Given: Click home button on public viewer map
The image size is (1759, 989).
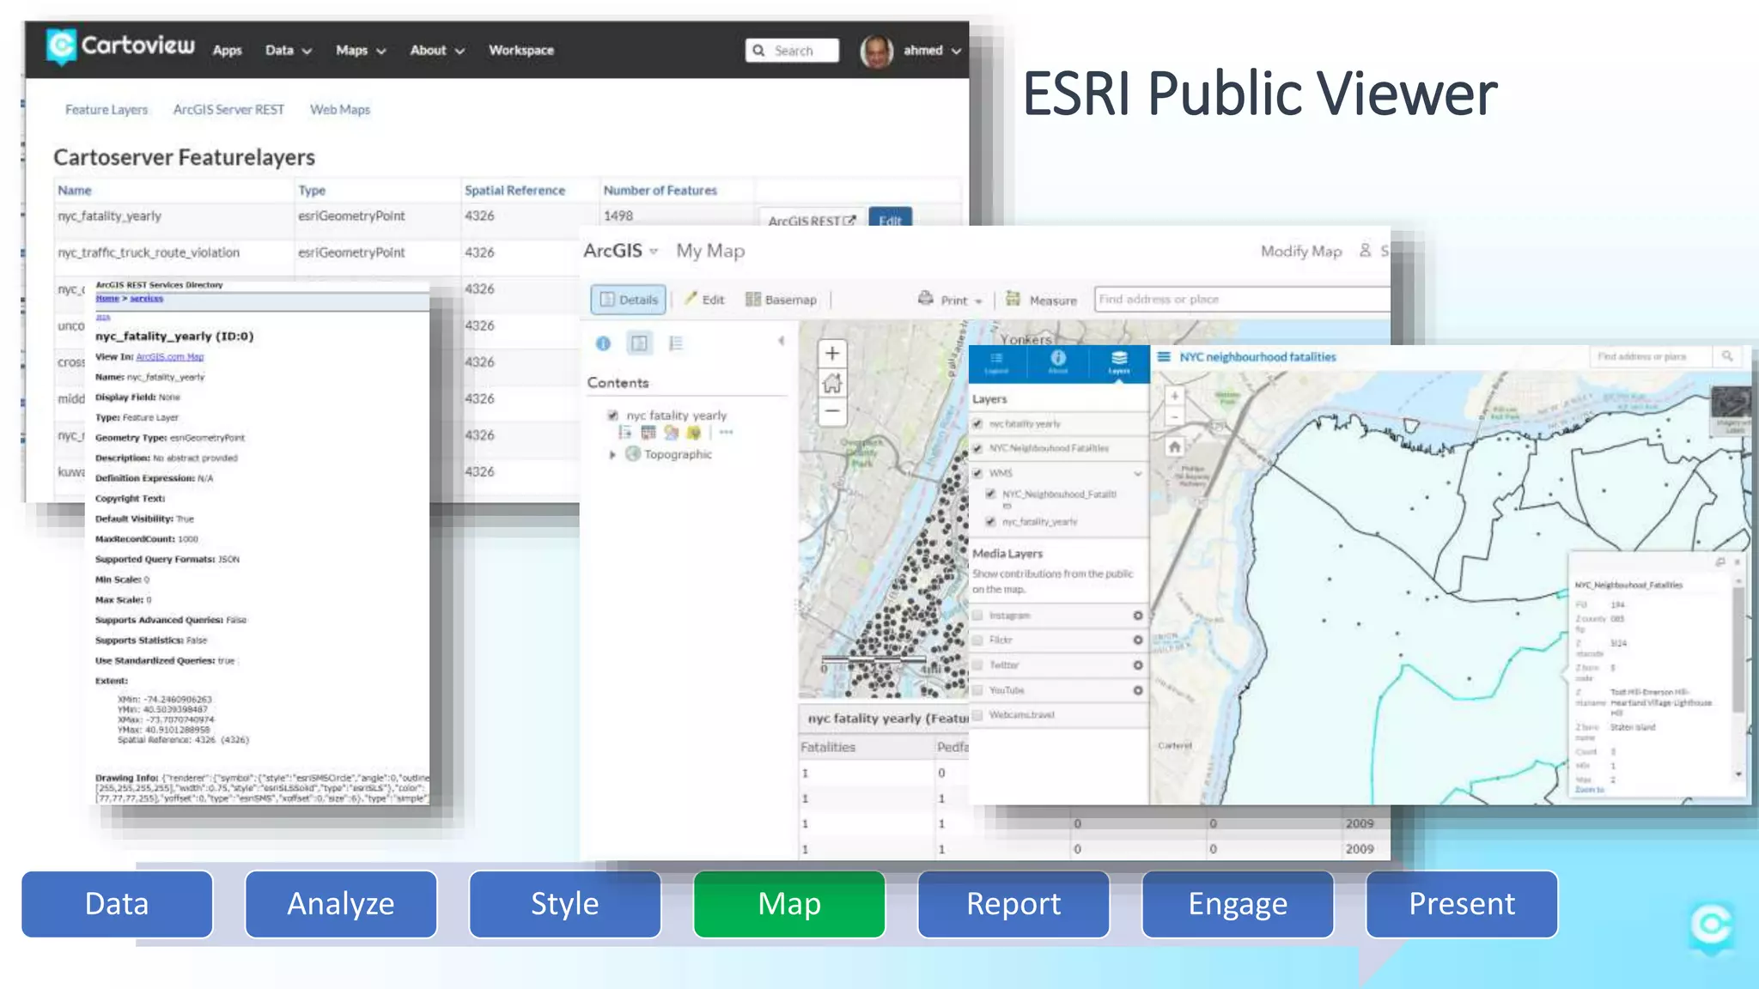Looking at the screenshot, I should click(x=1174, y=446).
